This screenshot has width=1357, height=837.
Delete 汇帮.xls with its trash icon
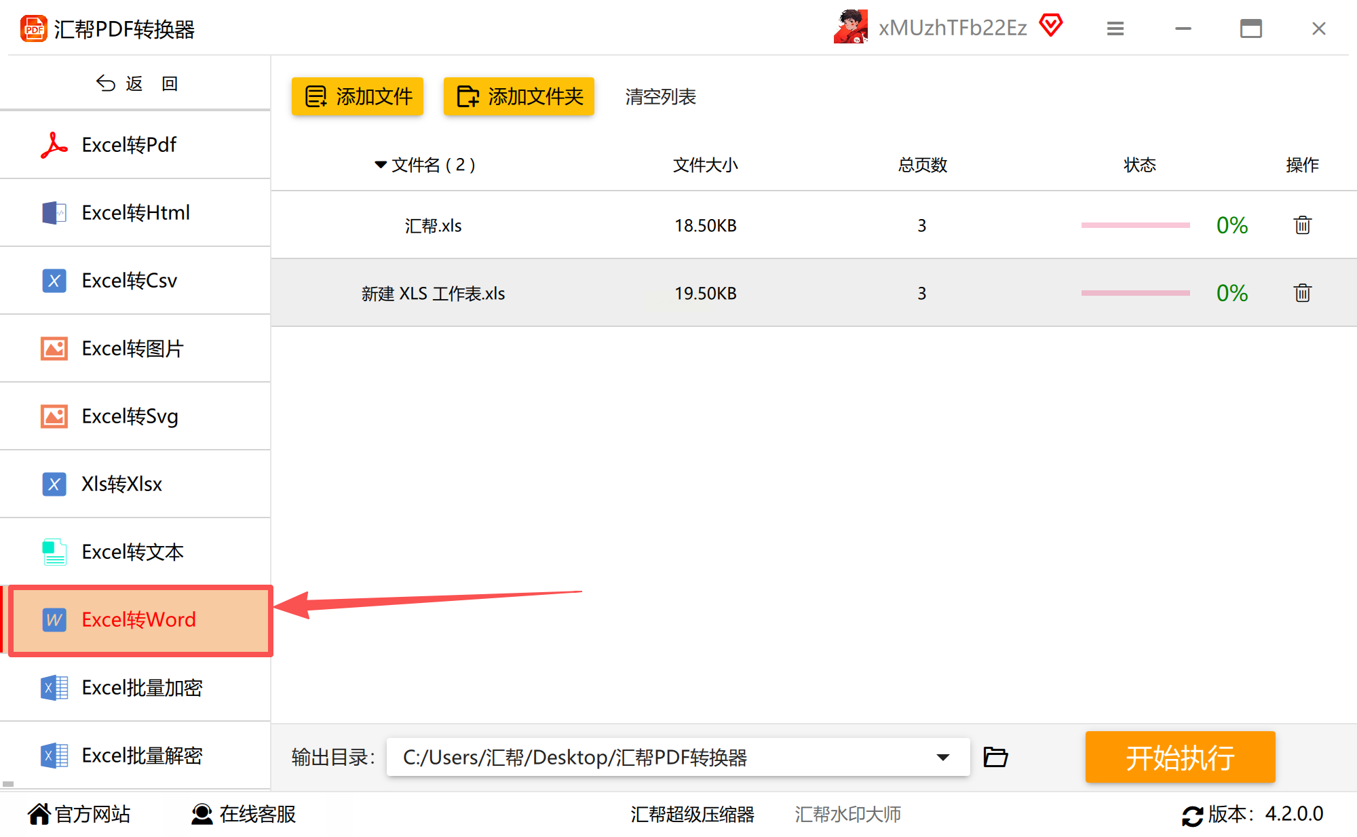(x=1302, y=225)
